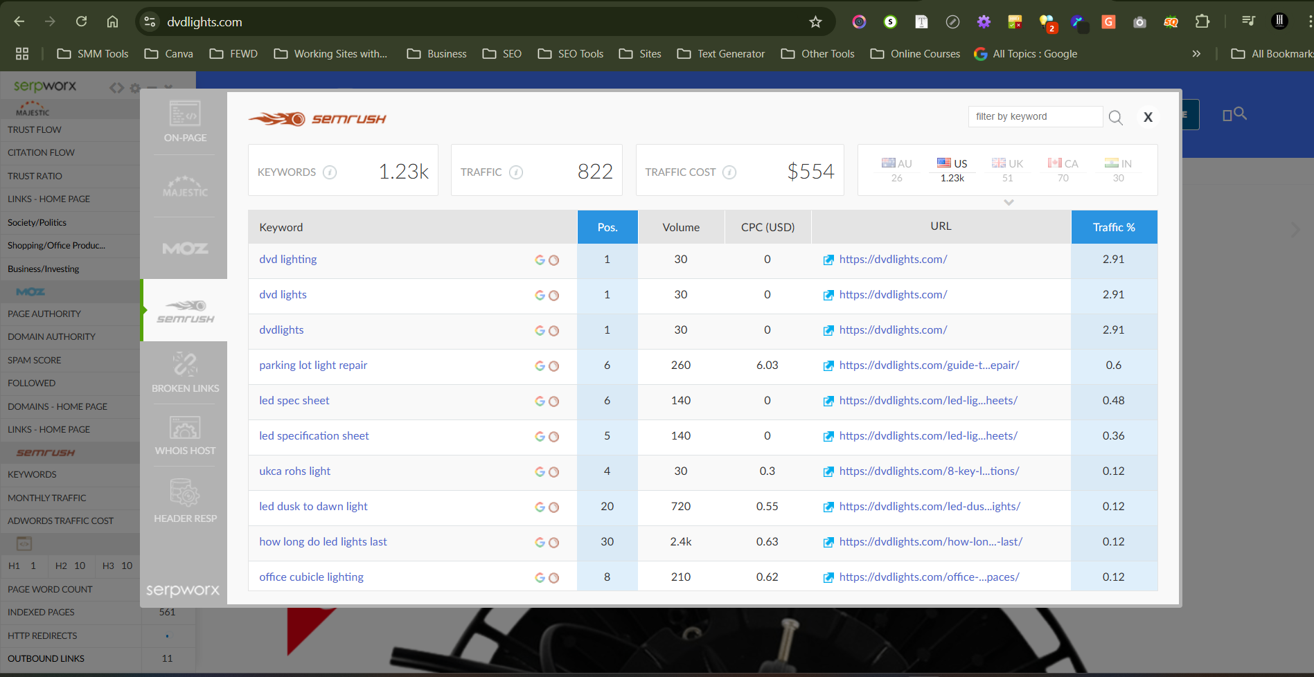Open Google icon for 'parking lot light repair'
1314x677 pixels.
pos(540,366)
